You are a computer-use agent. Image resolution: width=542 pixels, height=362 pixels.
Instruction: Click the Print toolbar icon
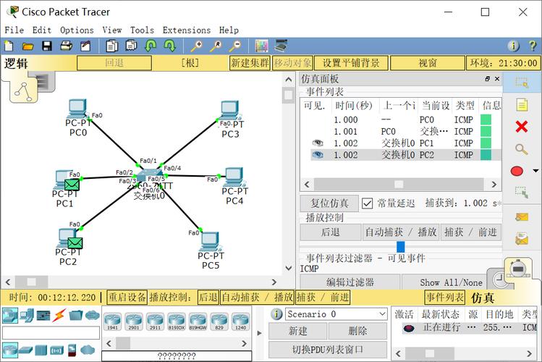click(x=66, y=46)
